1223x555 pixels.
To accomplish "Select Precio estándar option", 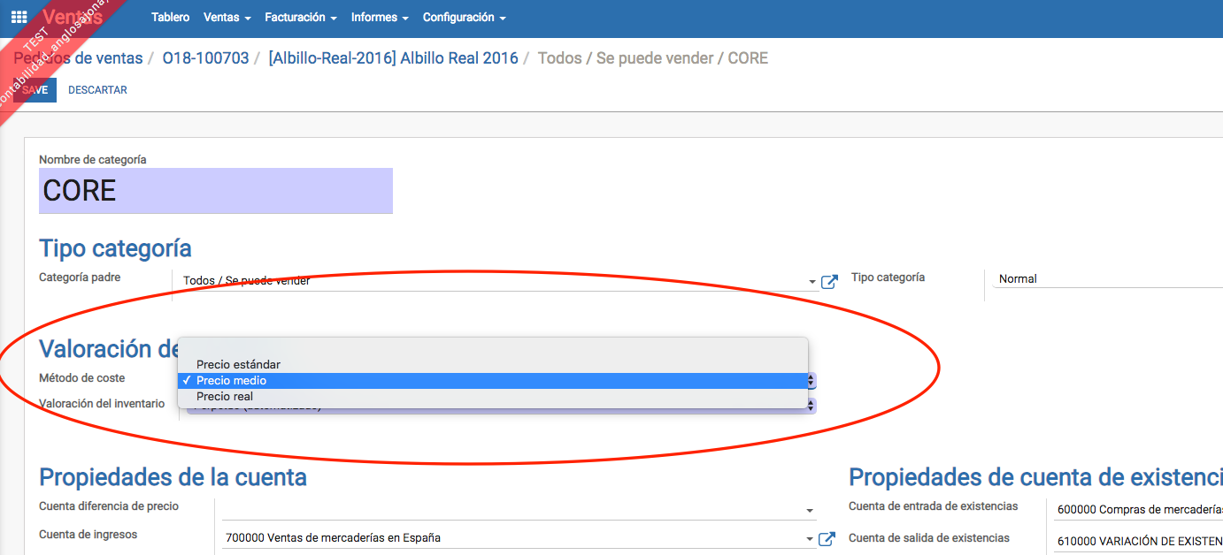I will coord(238,364).
